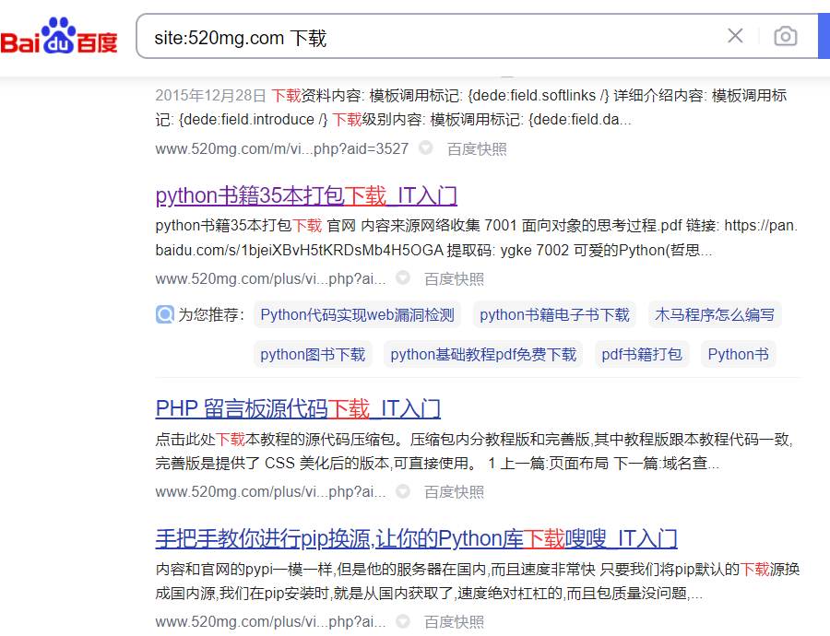Viewport: 830px width, 636px height.
Task: Open 百度快照 under pip换源 result
Action: (x=454, y=622)
